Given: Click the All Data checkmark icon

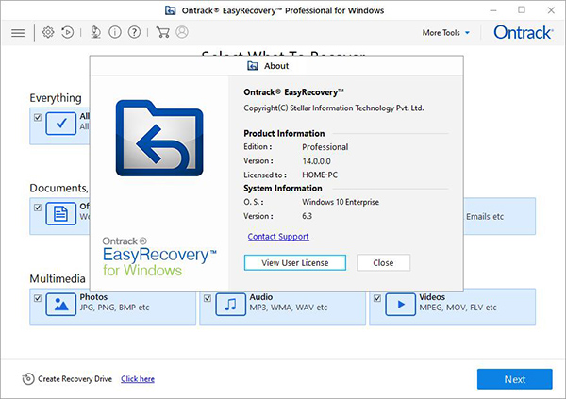Looking at the screenshot, I should [x=61, y=124].
